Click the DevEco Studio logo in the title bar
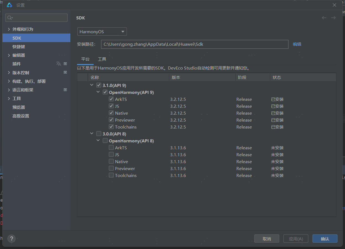The image size is (345, 249). [9, 5]
